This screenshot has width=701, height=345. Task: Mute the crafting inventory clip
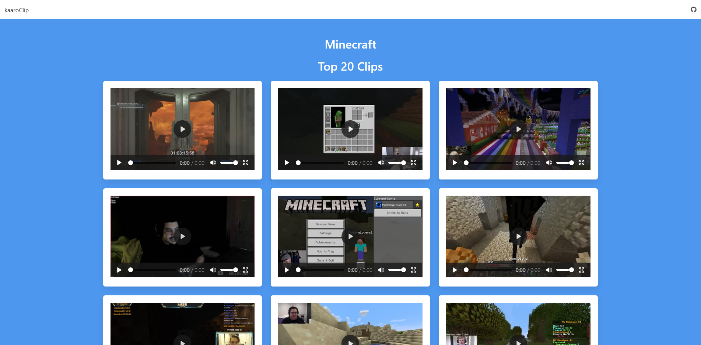[381, 163]
